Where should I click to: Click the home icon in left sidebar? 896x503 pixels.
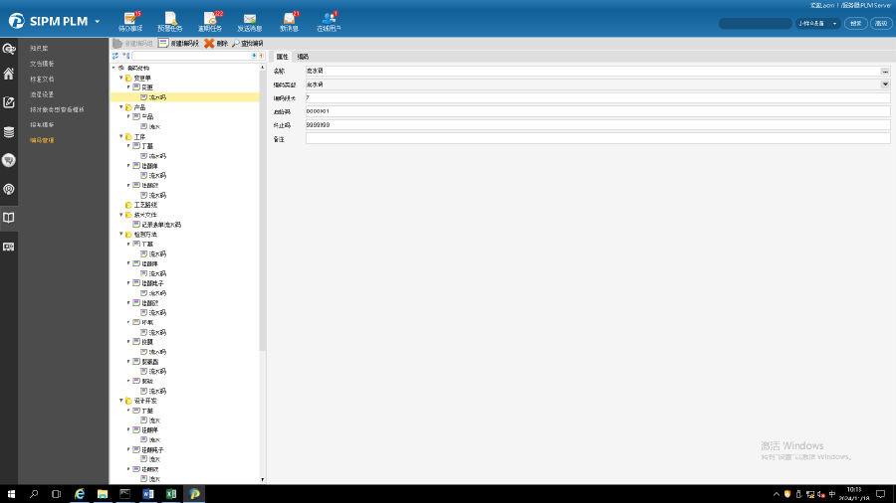click(x=9, y=74)
